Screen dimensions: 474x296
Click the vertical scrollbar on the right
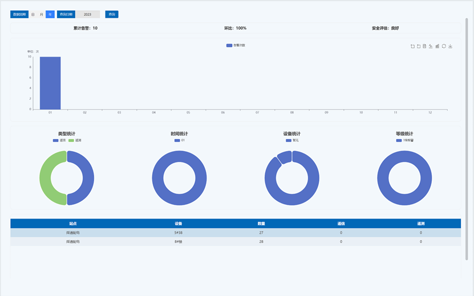coord(467,137)
